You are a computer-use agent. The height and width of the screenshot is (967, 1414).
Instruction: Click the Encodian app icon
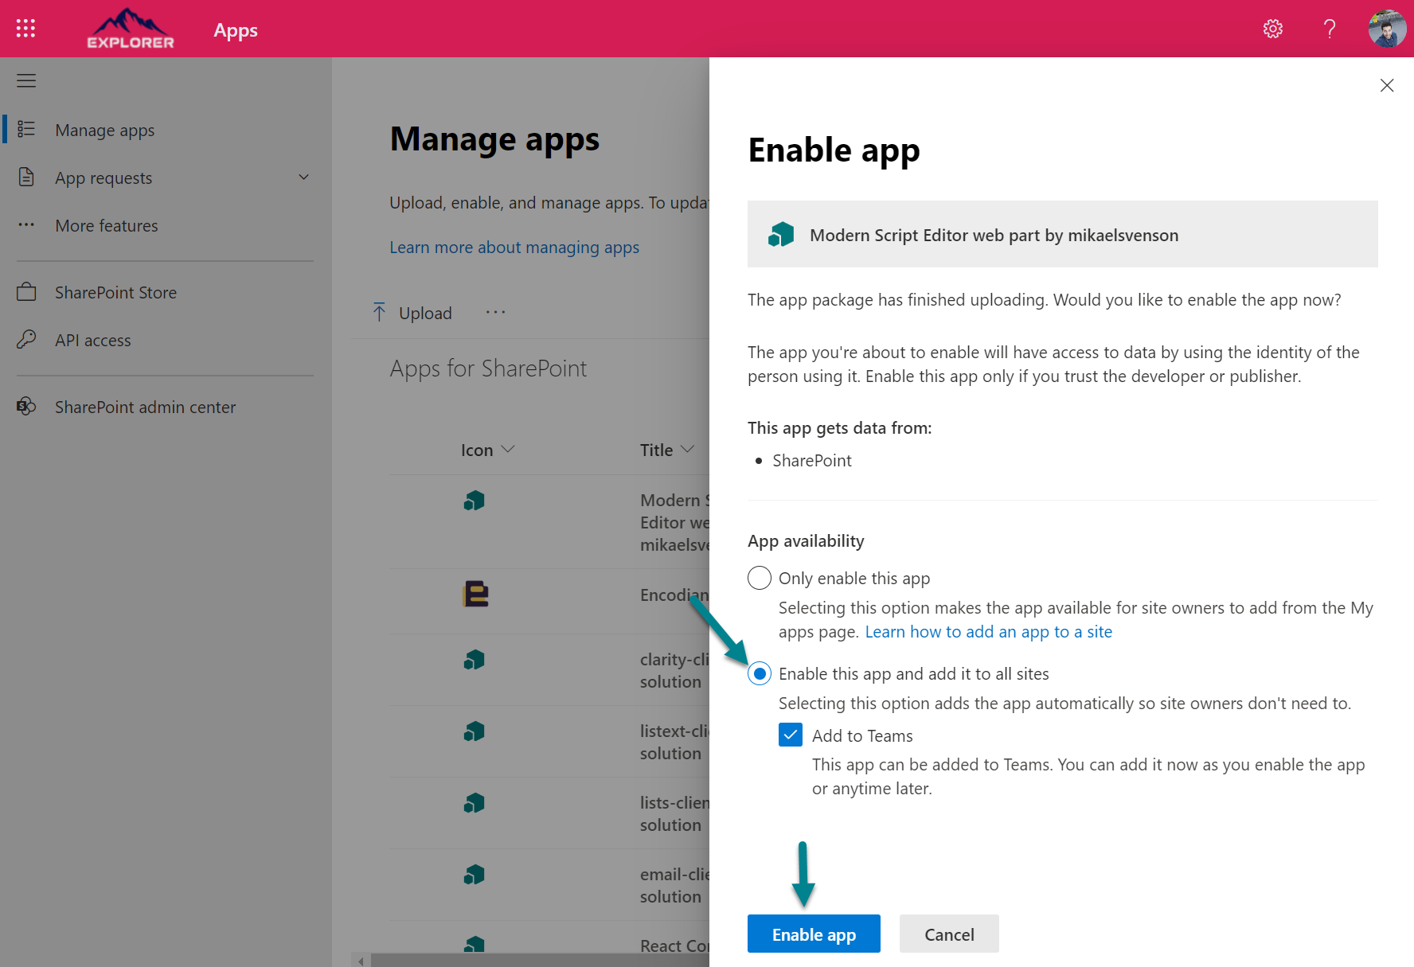pos(475,594)
